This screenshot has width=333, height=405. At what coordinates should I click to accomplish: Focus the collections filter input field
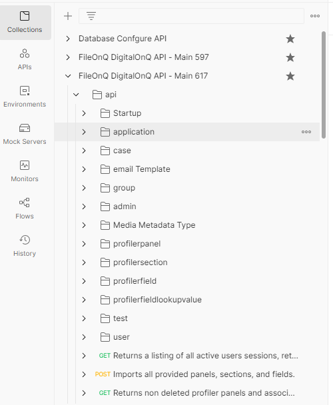pyautogui.click(x=191, y=16)
